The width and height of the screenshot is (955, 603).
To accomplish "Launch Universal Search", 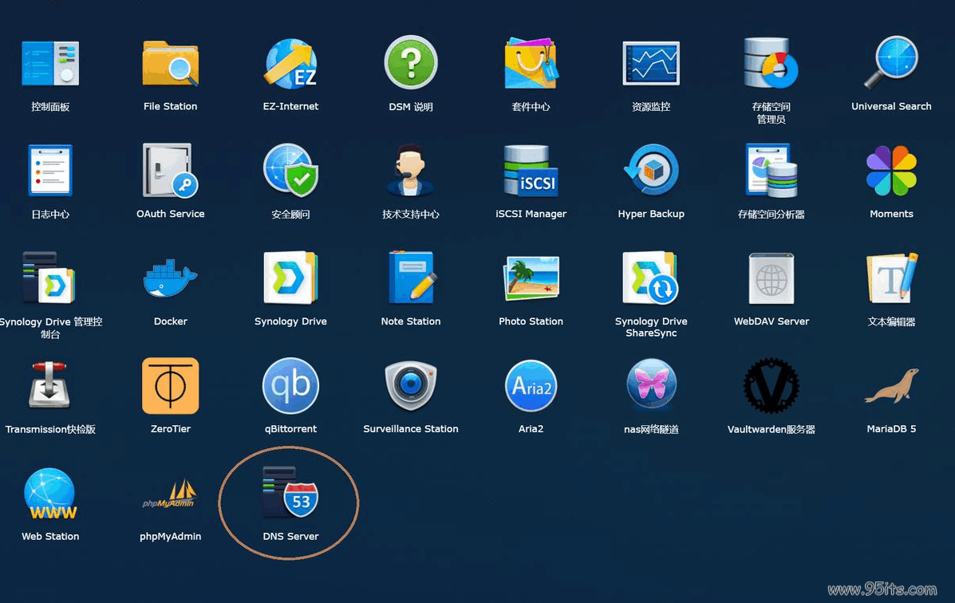I will point(891,62).
